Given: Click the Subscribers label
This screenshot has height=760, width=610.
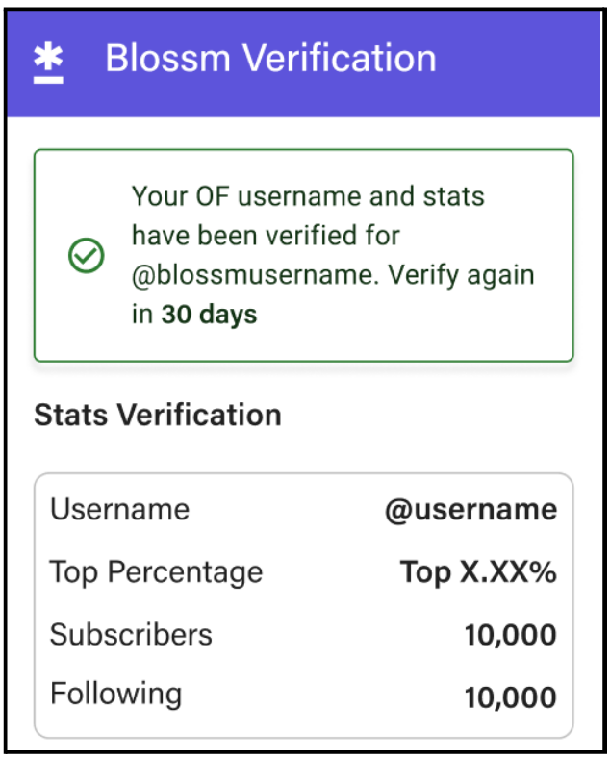Looking at the screenshot, I should click(131, 635).
